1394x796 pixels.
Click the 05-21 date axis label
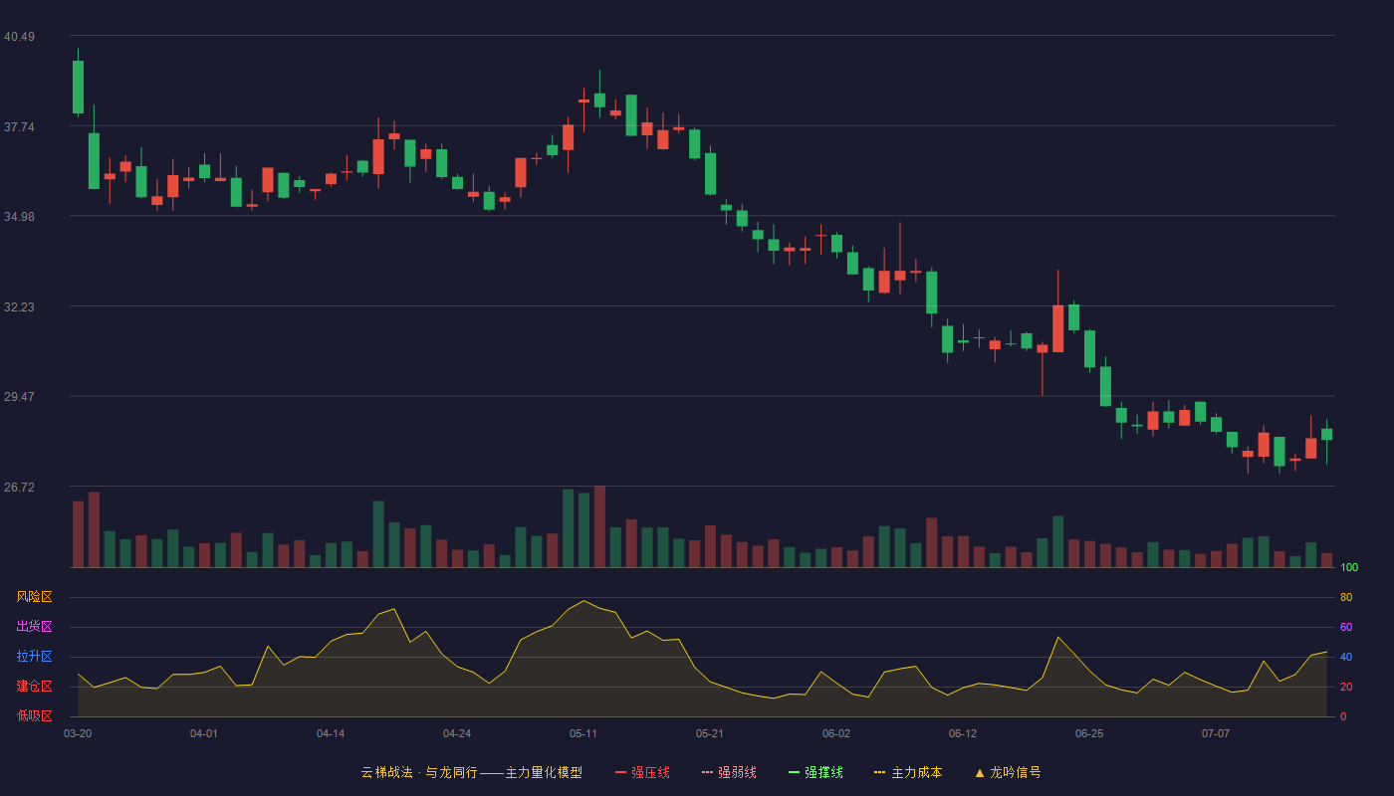710,733
